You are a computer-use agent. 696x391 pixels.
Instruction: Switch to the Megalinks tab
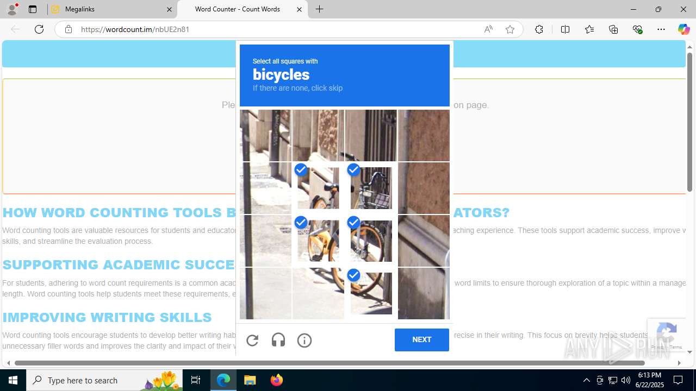click(x=112, y=9)
